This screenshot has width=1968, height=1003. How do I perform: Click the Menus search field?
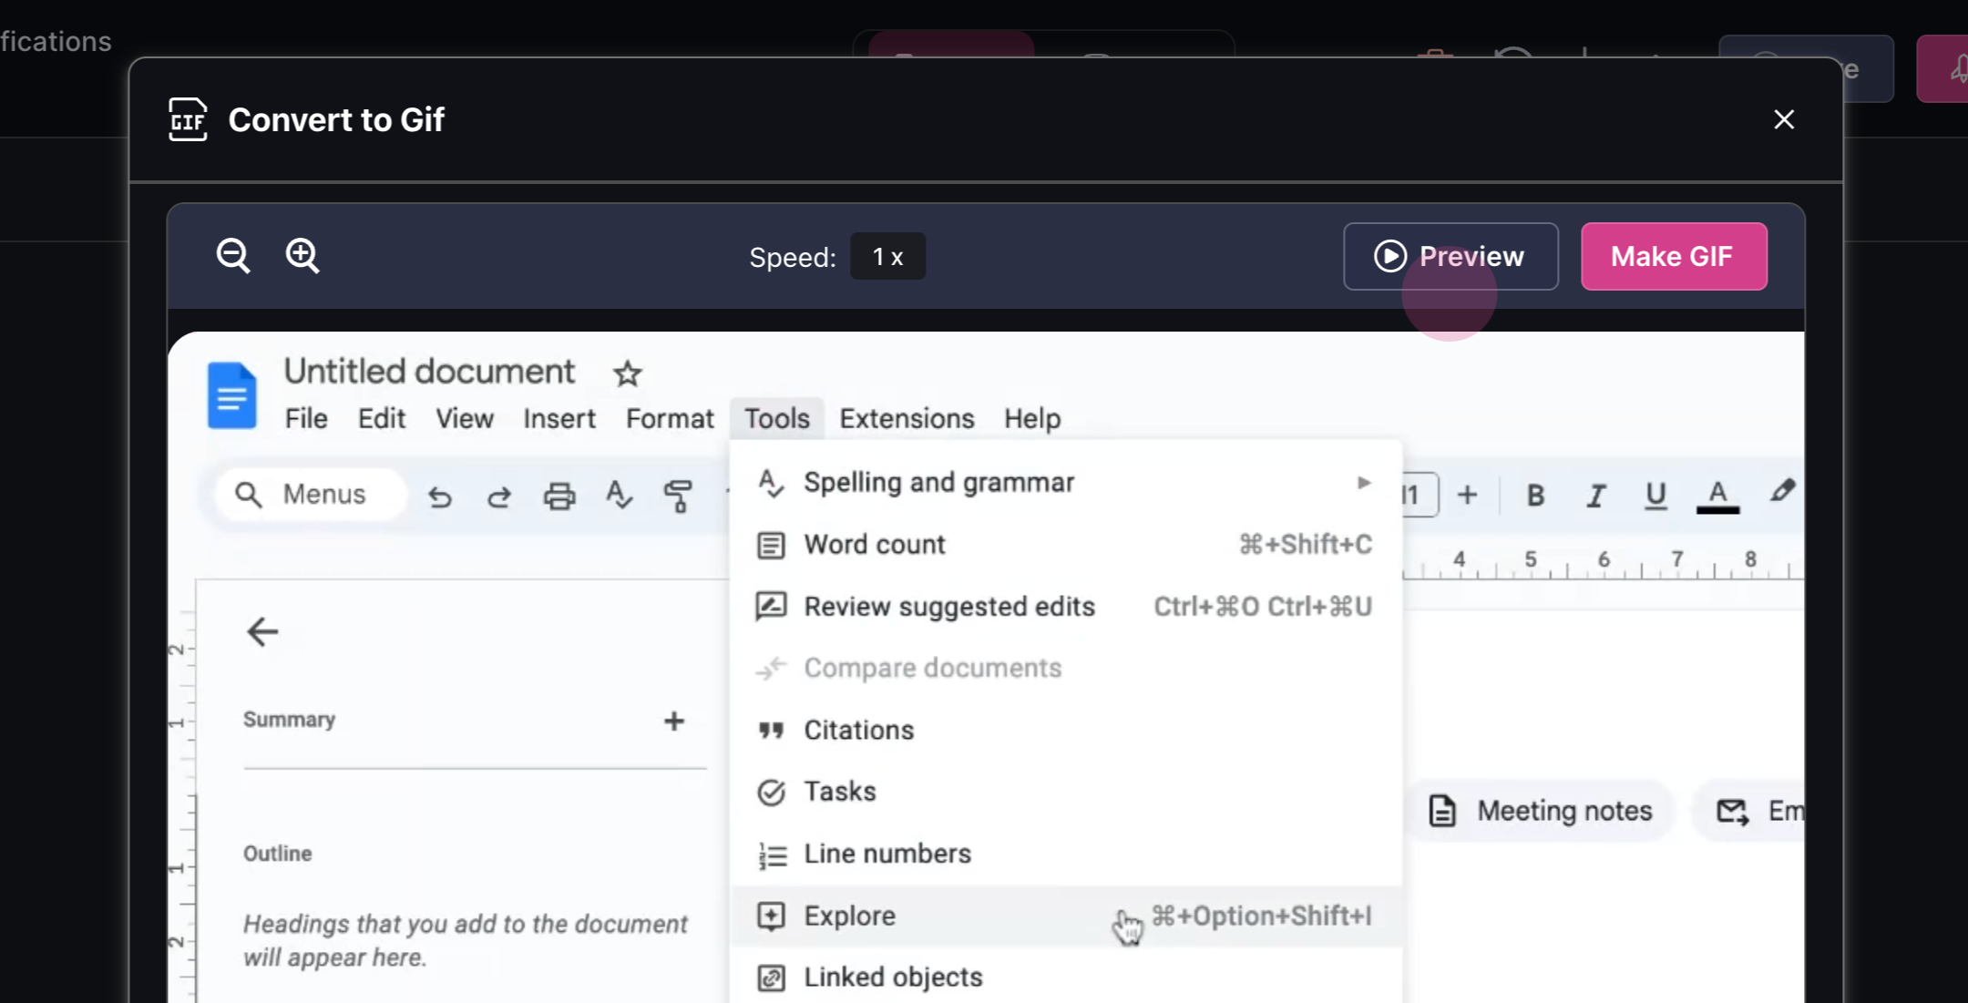[310, 495]
